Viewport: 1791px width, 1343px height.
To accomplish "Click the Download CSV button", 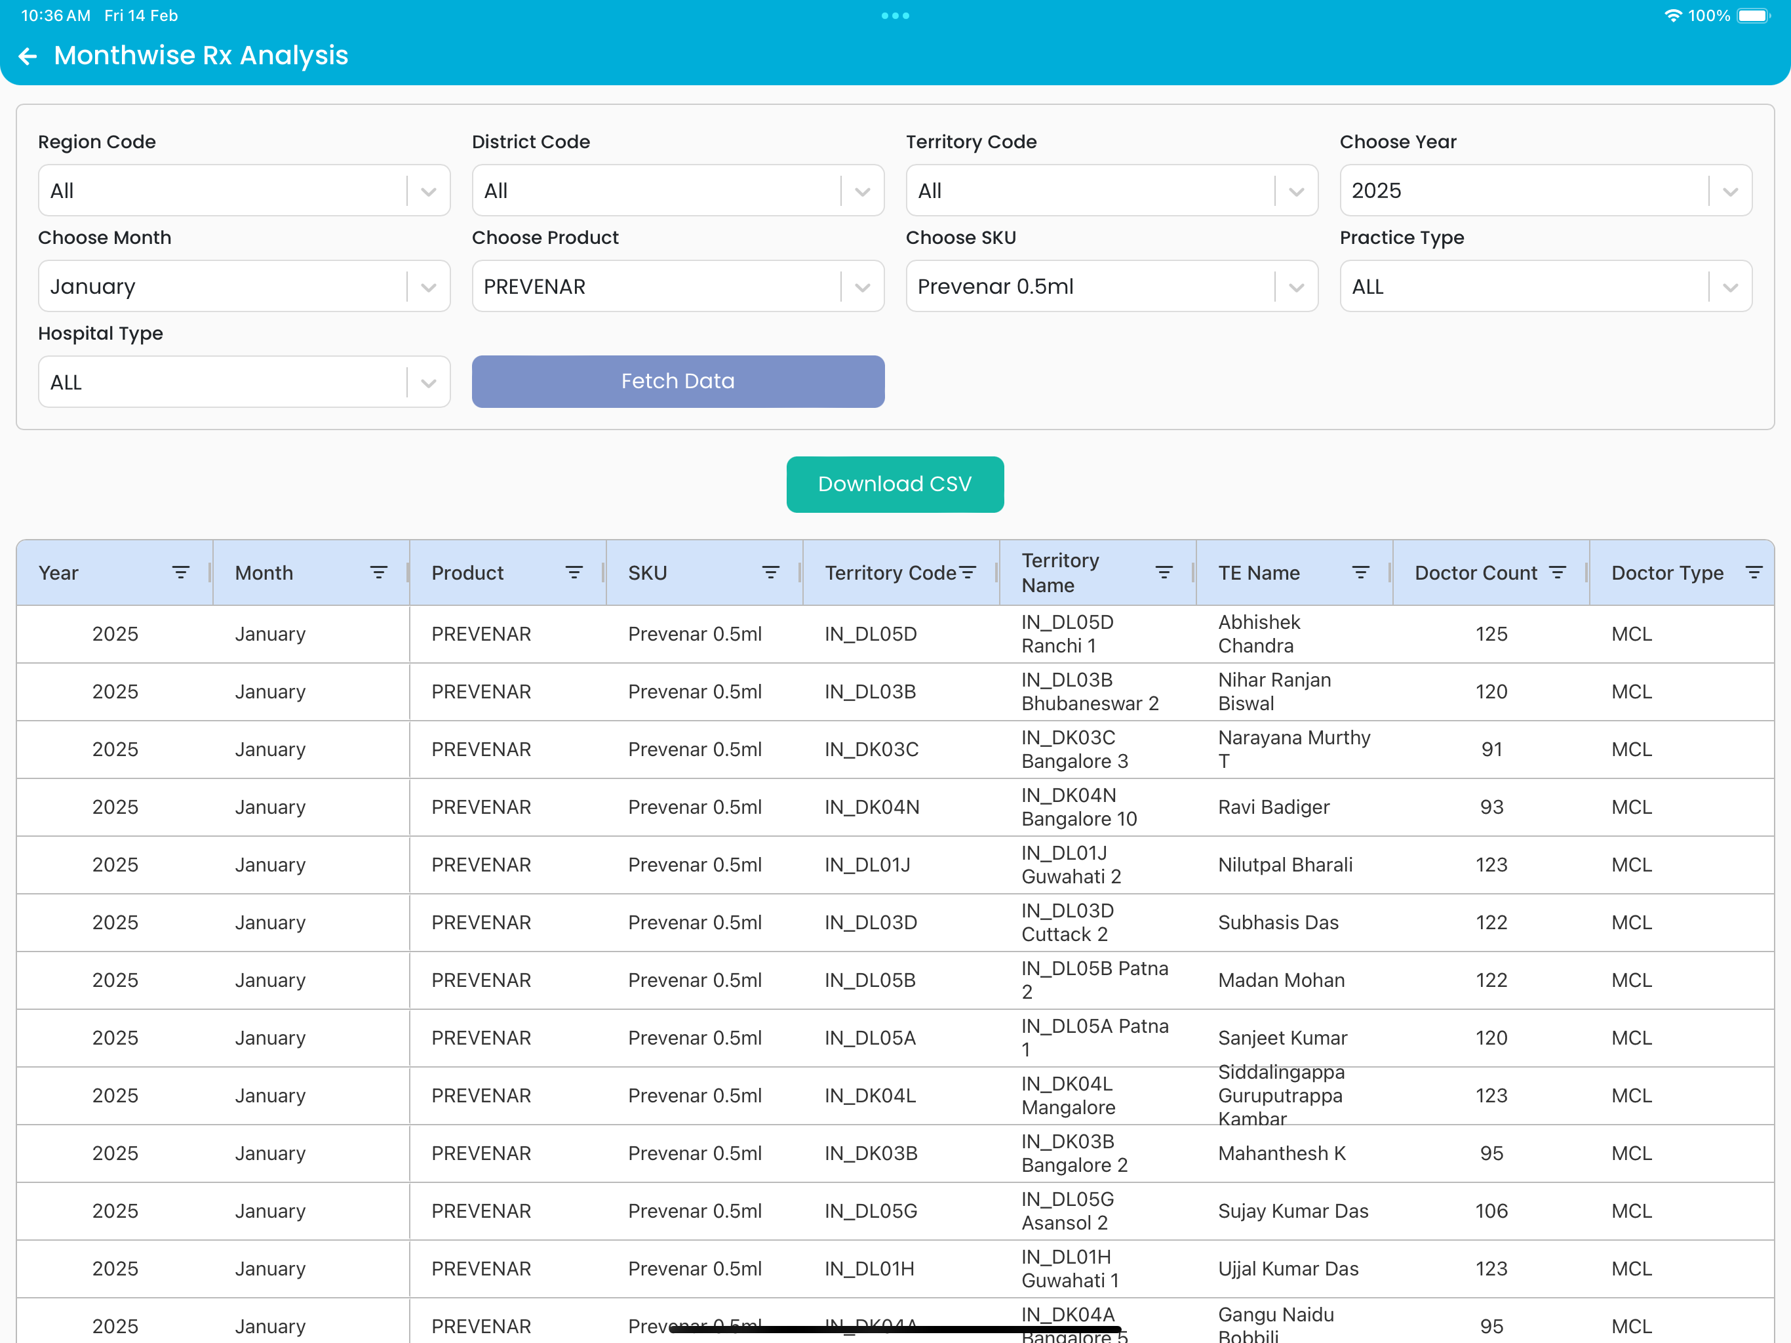I will (895, 485).
